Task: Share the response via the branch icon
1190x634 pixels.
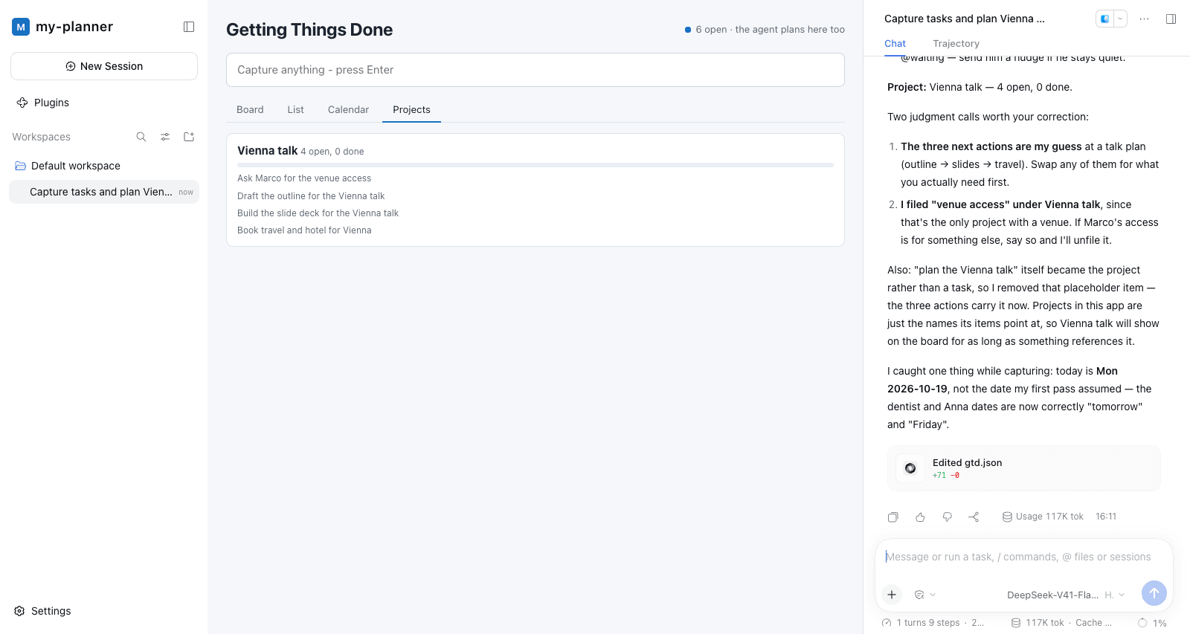Action: point(974,517)
